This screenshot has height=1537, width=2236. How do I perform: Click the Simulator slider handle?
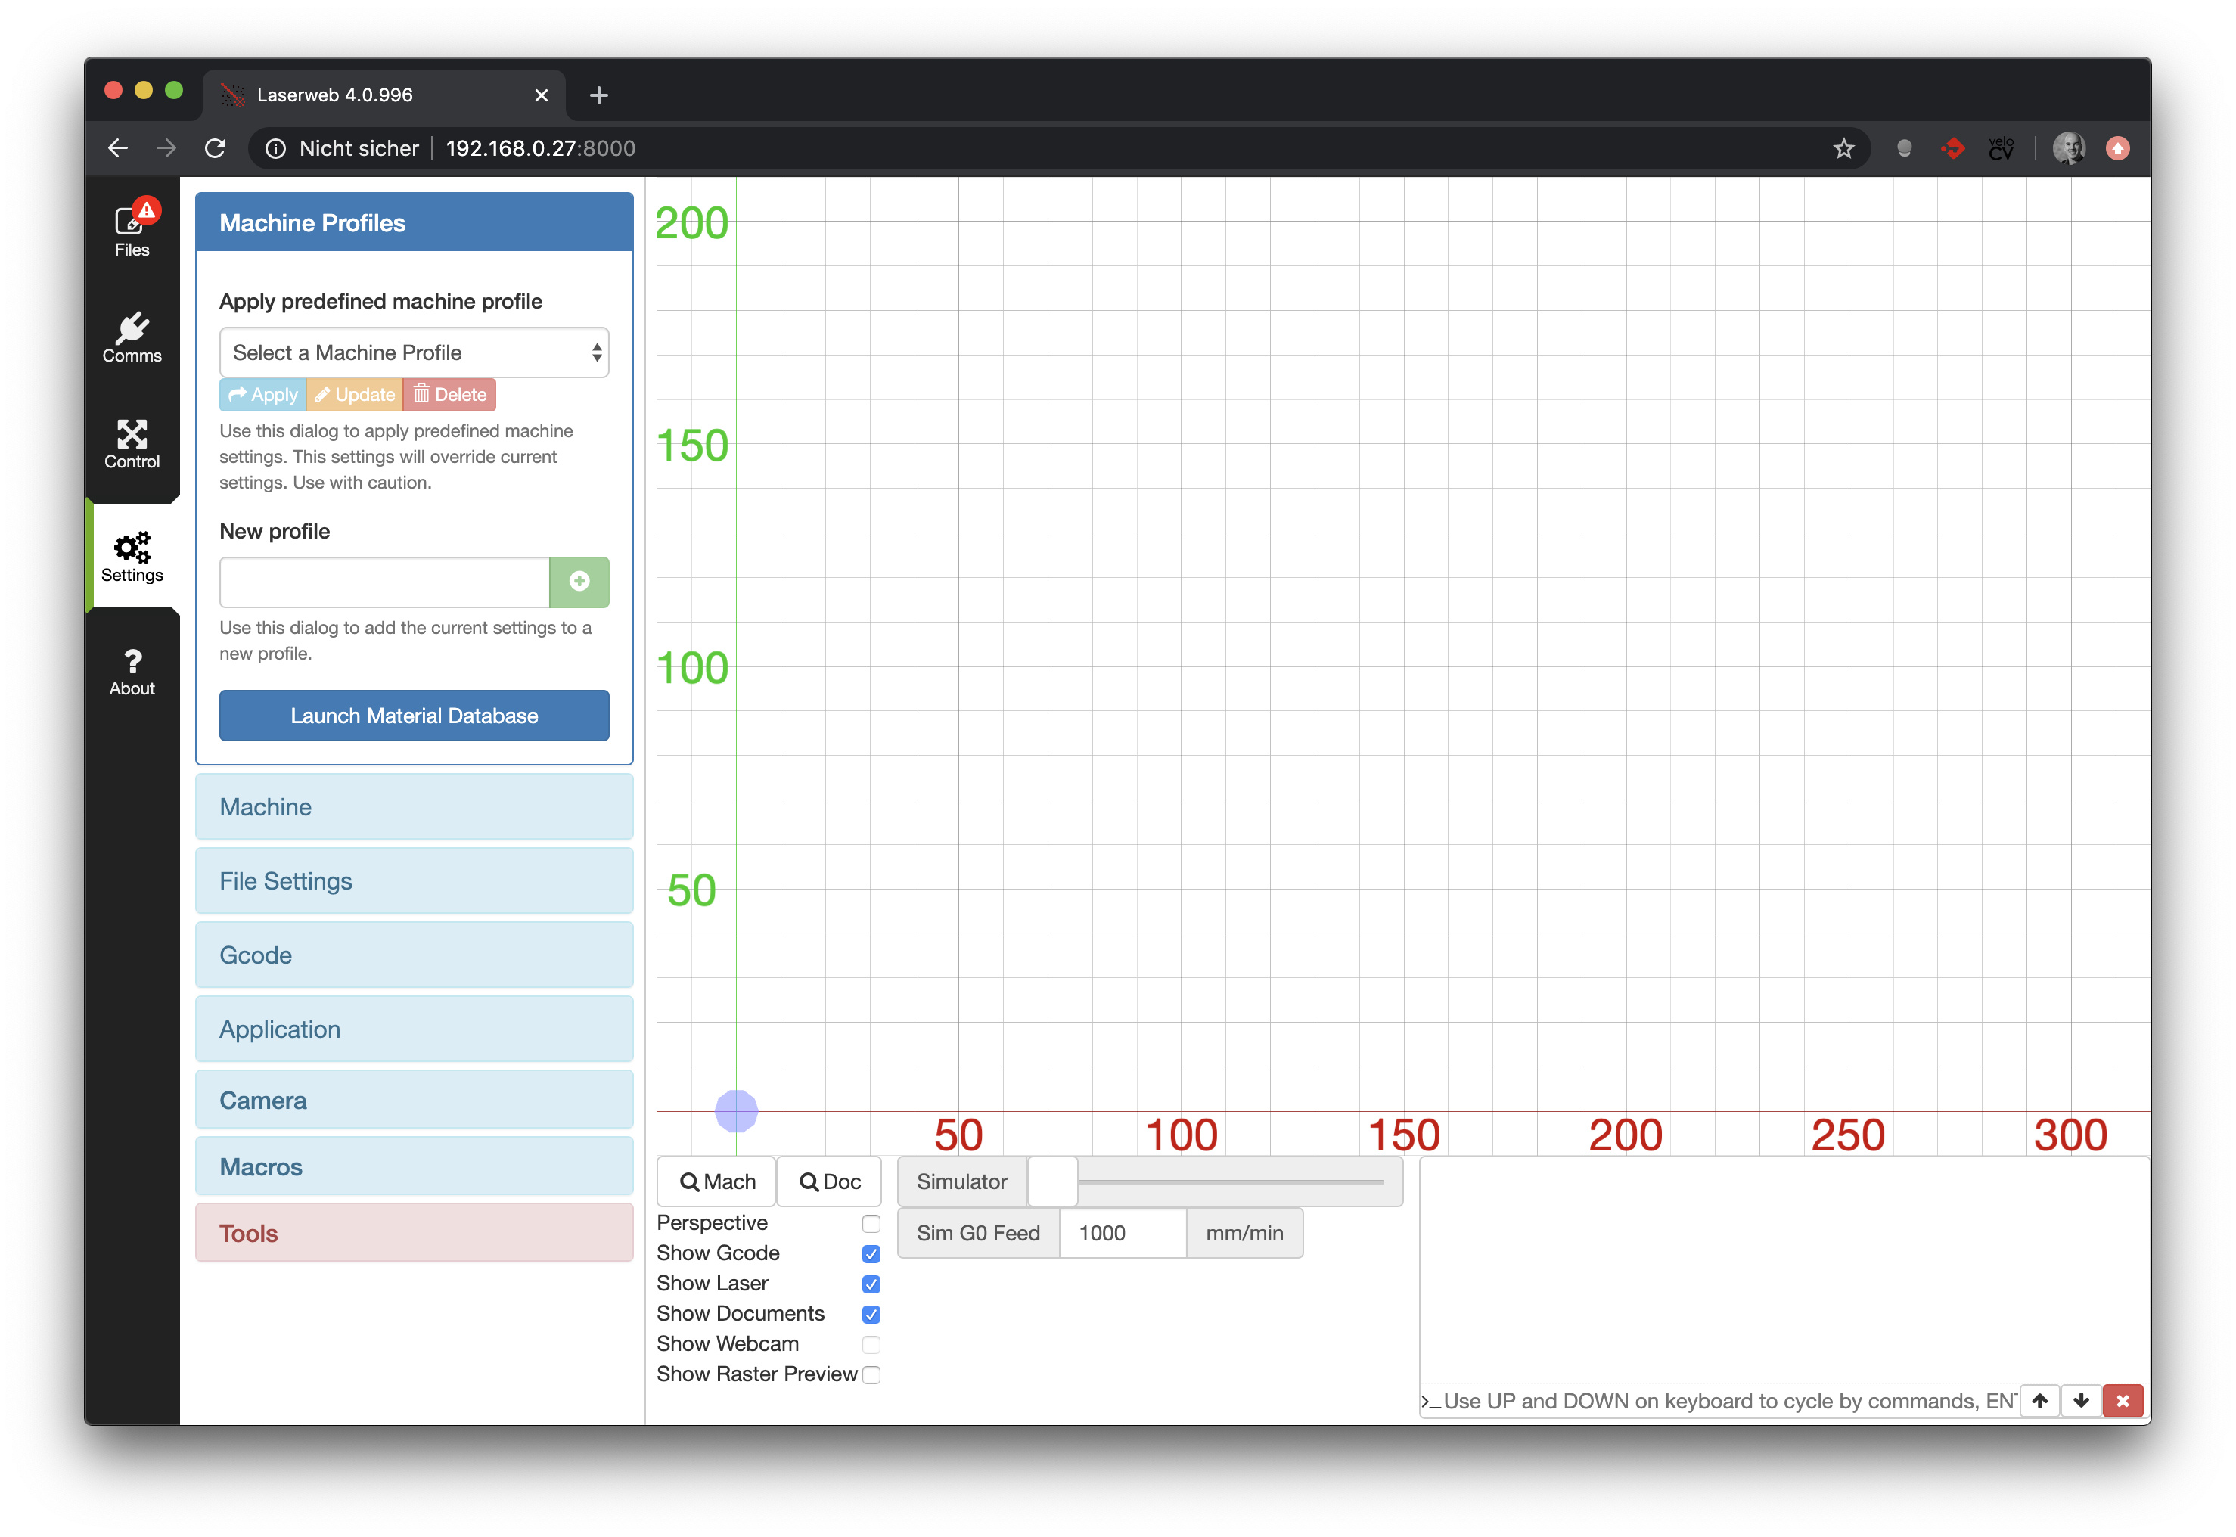point(1051,1181)
